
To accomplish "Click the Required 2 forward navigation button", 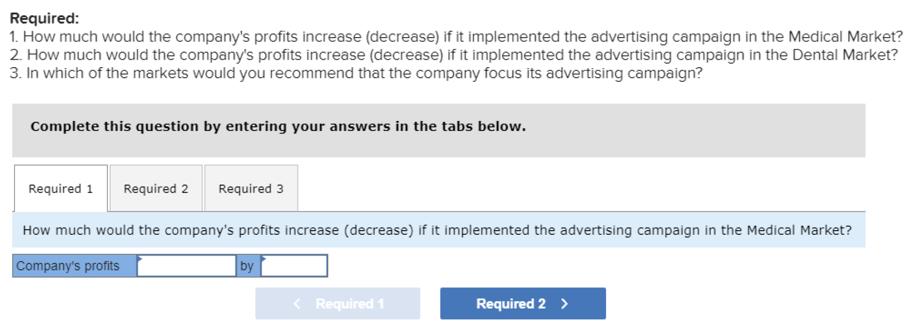I will pos(522,303).
